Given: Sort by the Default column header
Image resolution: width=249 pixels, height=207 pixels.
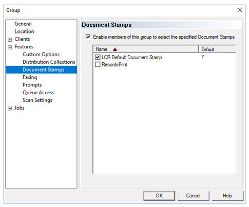Looking at the screenshot, I should 217,49.
